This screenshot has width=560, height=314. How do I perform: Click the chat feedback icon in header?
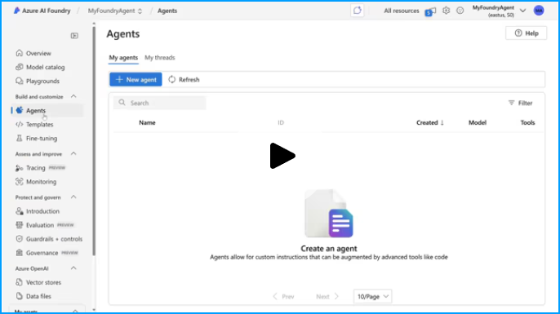pyautogui.click(x=358, y=11)
